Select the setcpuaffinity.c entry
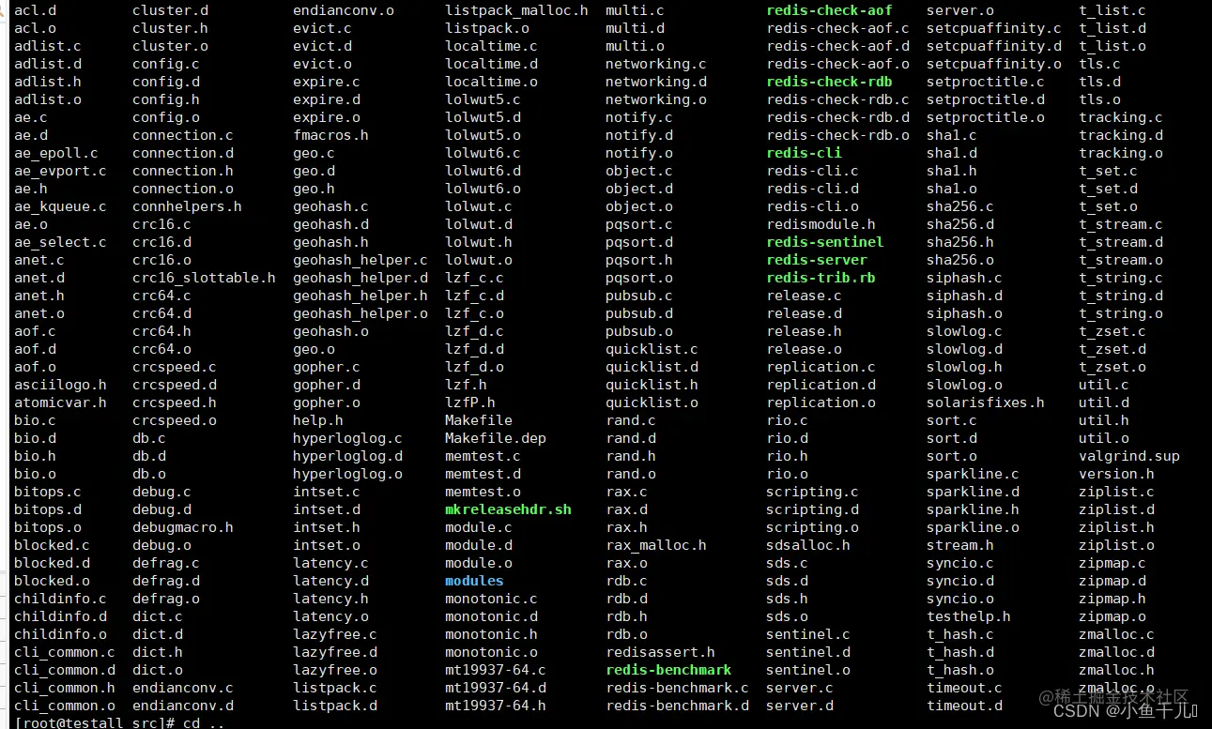 pyautogui.click(x=994, y=28)
